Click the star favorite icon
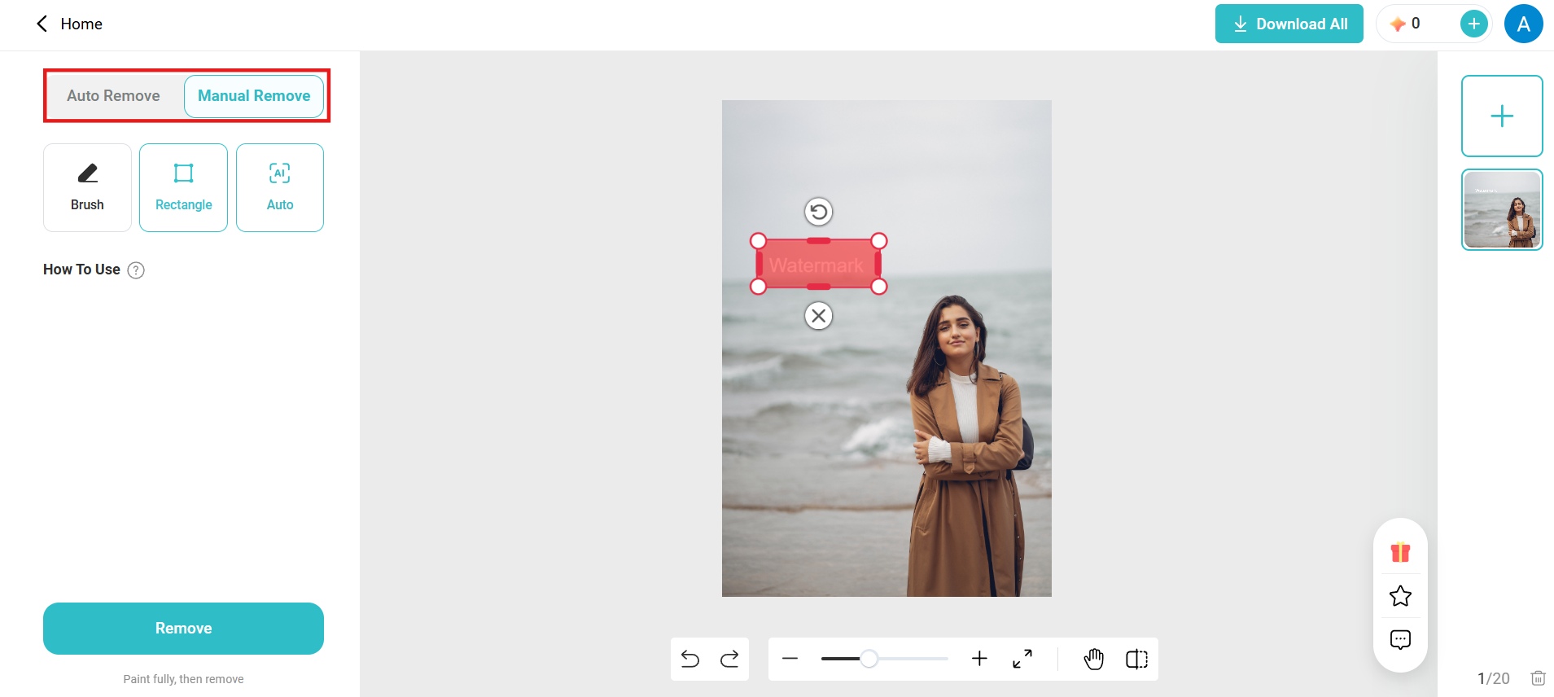Screen dimensions: 1554x697 (x=1400, y=596)
